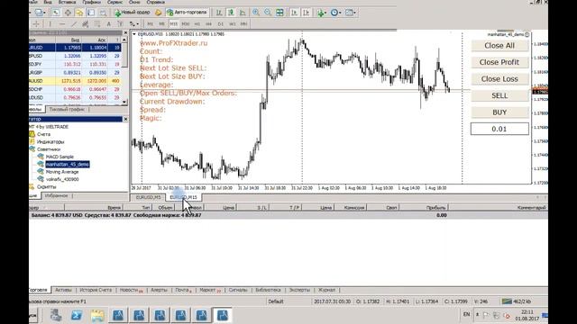Switch chart to bar chart type
577x324 pixels.
click(x=219, y=13)
